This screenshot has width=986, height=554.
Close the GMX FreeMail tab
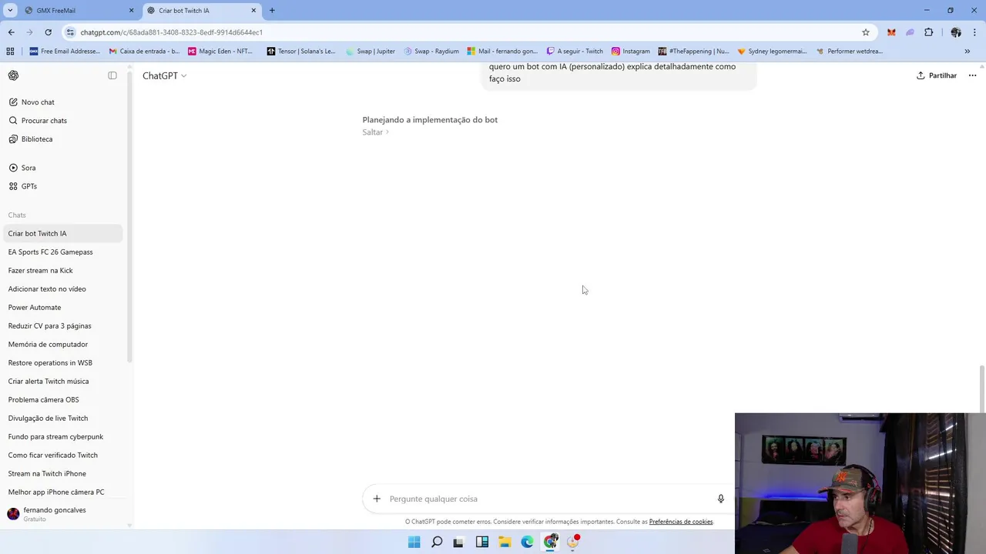click(131, 11)
